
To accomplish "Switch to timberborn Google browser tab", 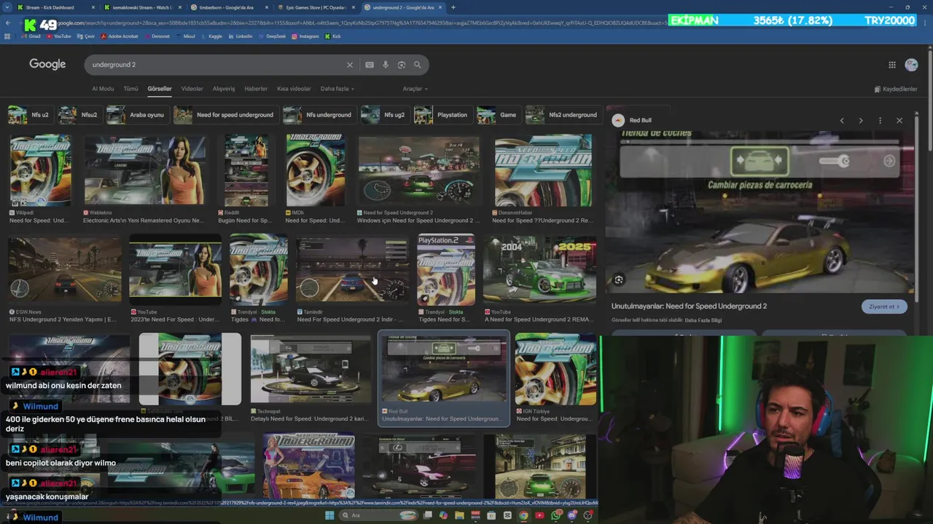I will tap(229, 7).
